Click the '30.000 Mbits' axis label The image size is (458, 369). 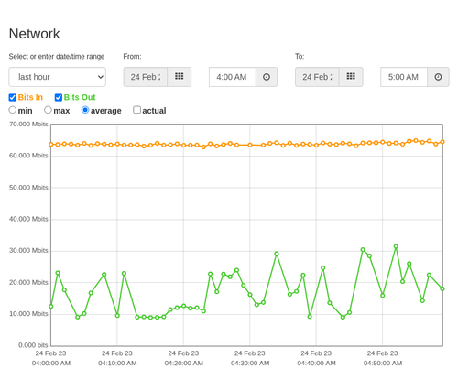point(28,251)
